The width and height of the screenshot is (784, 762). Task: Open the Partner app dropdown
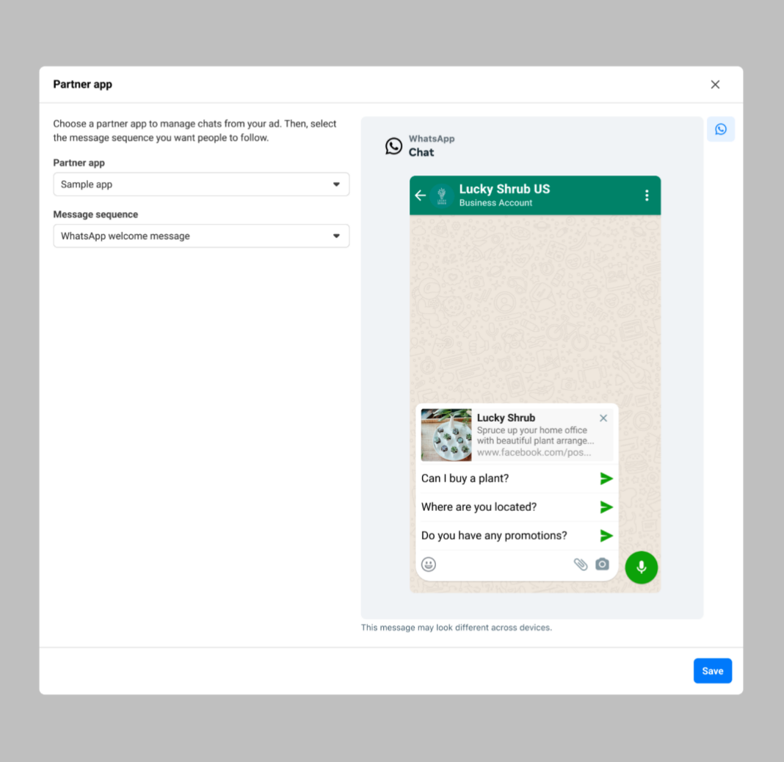click(201, 184)
